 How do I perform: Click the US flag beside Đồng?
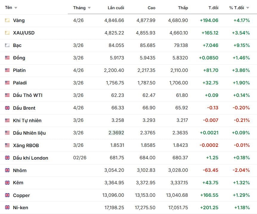[x=7, y=58]
